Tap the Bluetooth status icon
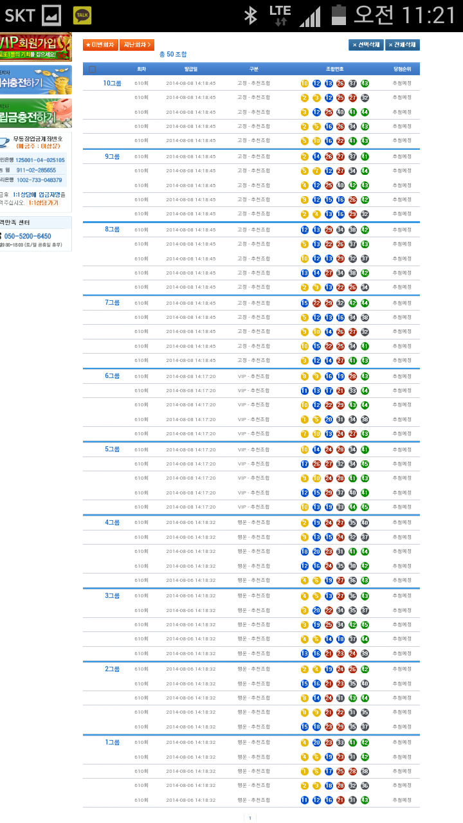The width and height of the screenshot is (463, 823). tap(250, 15)
